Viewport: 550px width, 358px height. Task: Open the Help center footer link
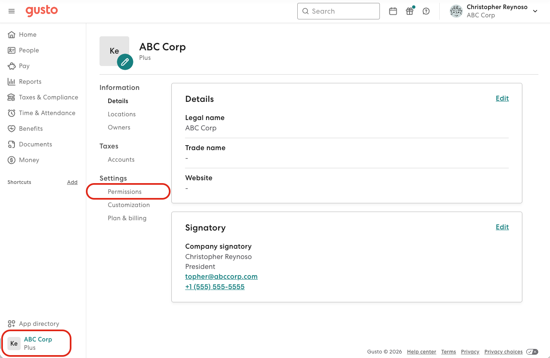(422, 352)
